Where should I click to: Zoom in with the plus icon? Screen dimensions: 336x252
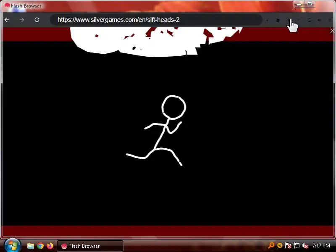pyautogui.click(x=288, y=20)
